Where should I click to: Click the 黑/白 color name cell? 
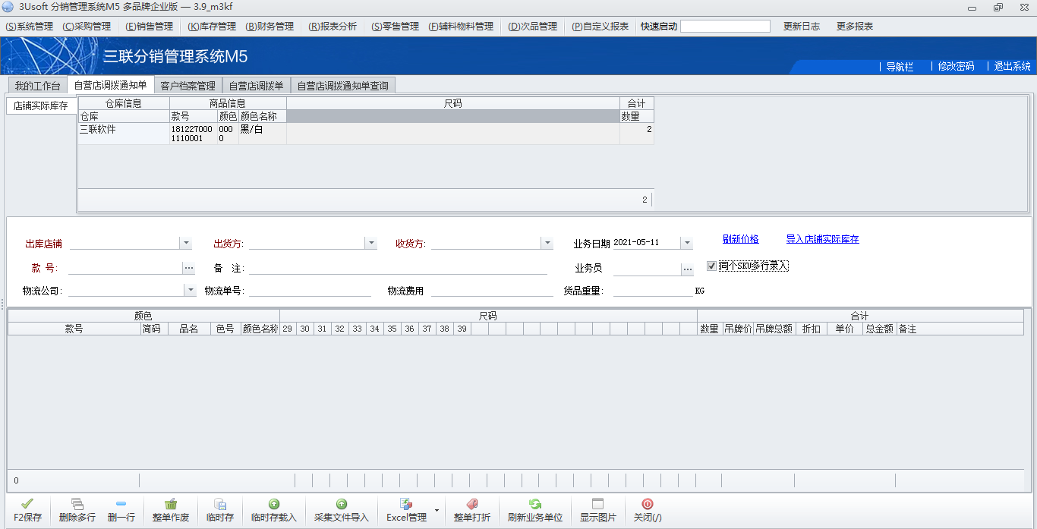click(x=262, y=134)
